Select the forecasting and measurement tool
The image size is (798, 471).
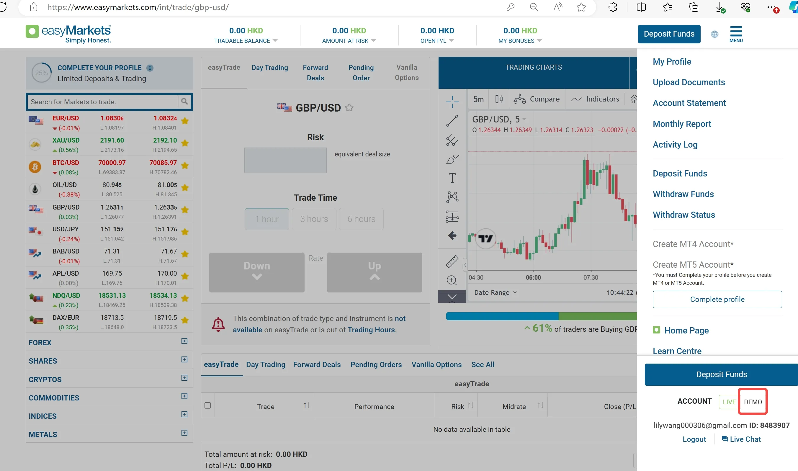[x=452, y=216]
